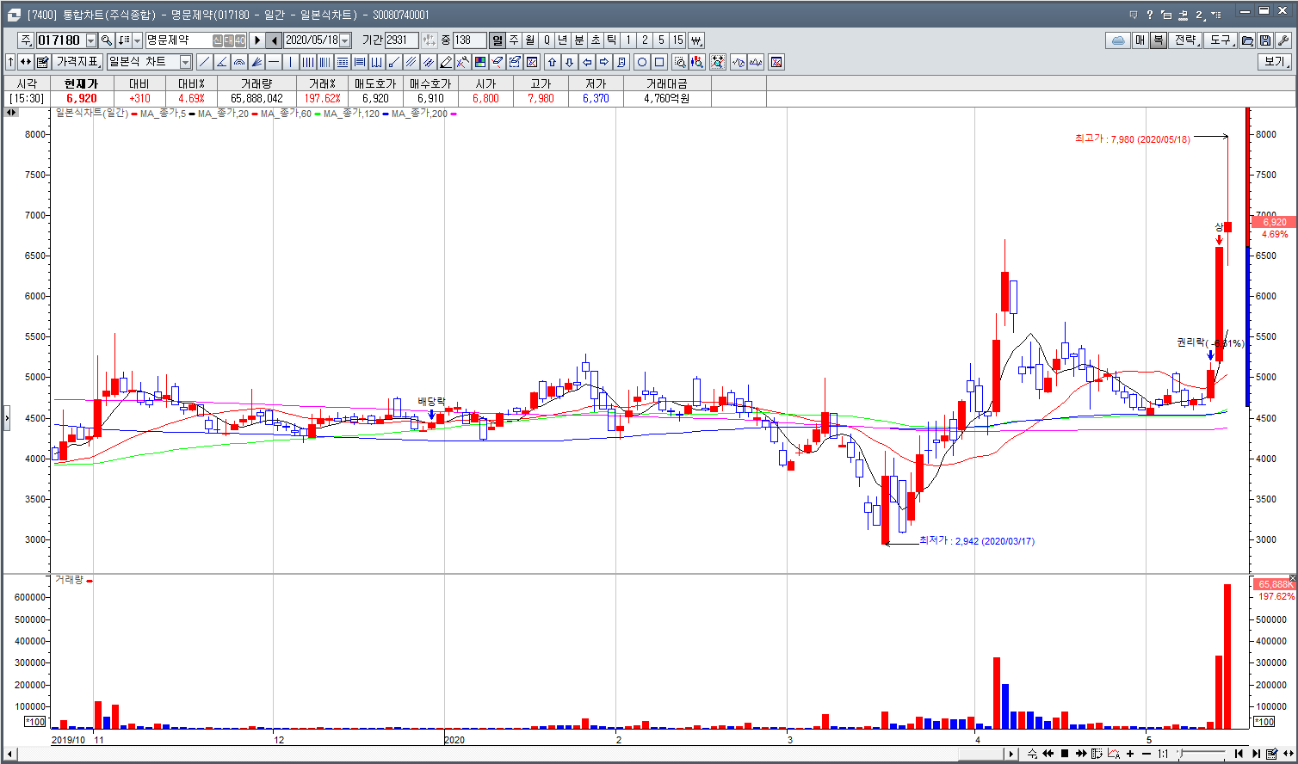Select the 1 interval button
This screenshot has width=1298, height=764.
pyautogui.click(x=628, y=40)
